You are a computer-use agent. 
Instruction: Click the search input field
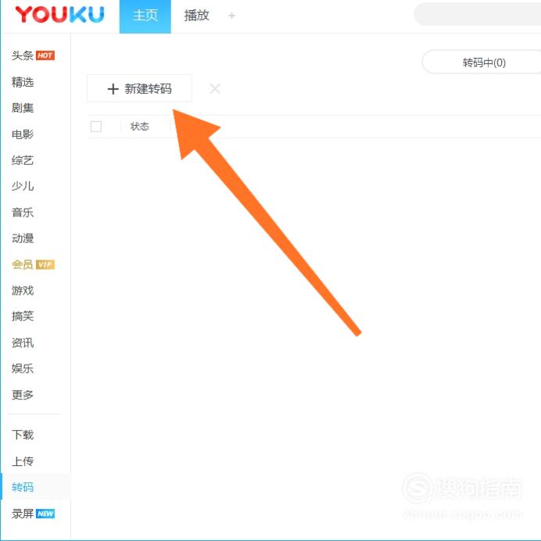[478, 15]
